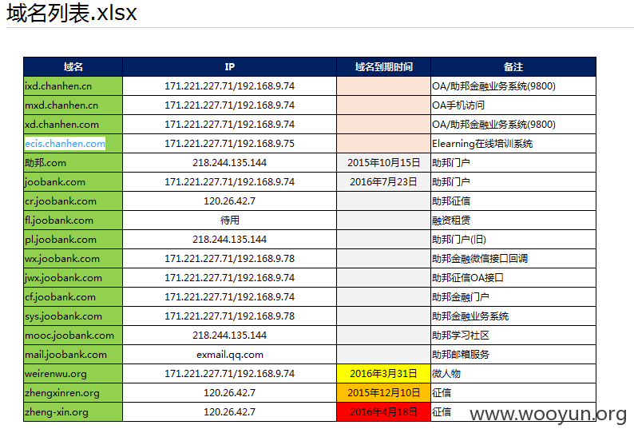Select the yellow 2016年3月31日 cell
This screenshot has height=437, width=634.
click(x=384, y=373)
